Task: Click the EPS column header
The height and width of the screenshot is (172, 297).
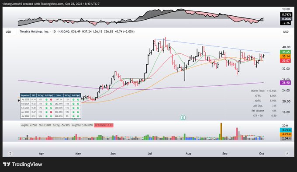Action: pos(34,95)
